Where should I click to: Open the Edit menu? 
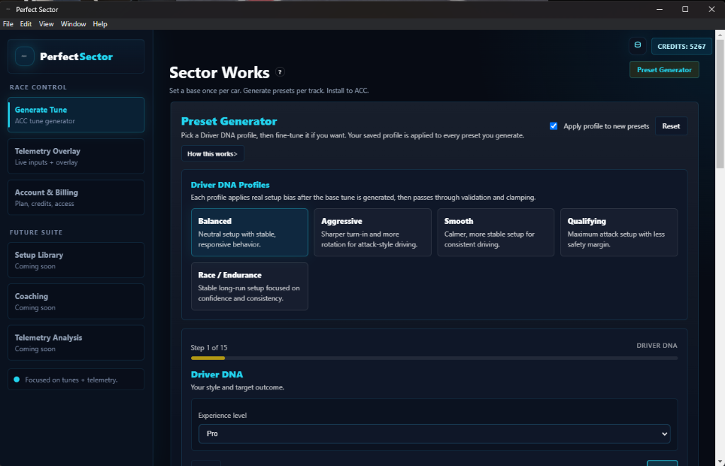click(x=26, y=24)
